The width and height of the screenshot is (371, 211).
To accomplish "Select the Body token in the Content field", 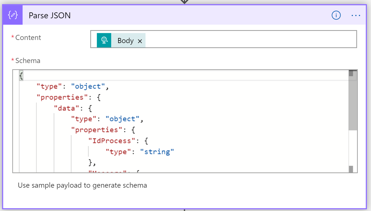I will pos(125,40).
